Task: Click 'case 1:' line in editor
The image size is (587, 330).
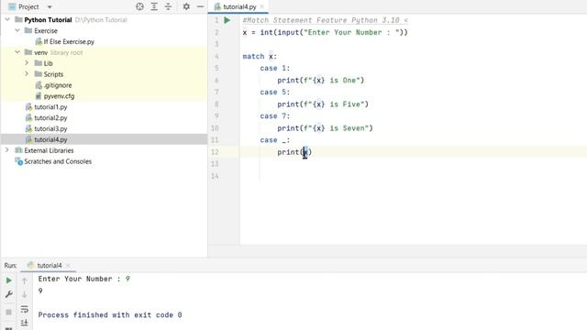Action: 275,68
